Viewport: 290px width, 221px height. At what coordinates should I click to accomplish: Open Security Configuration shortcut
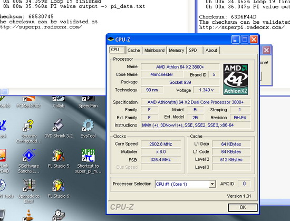coord(28,131)
